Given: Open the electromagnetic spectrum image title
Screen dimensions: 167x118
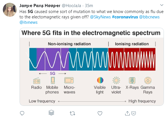Looking at the screenshot, I should tap(91, 33).
